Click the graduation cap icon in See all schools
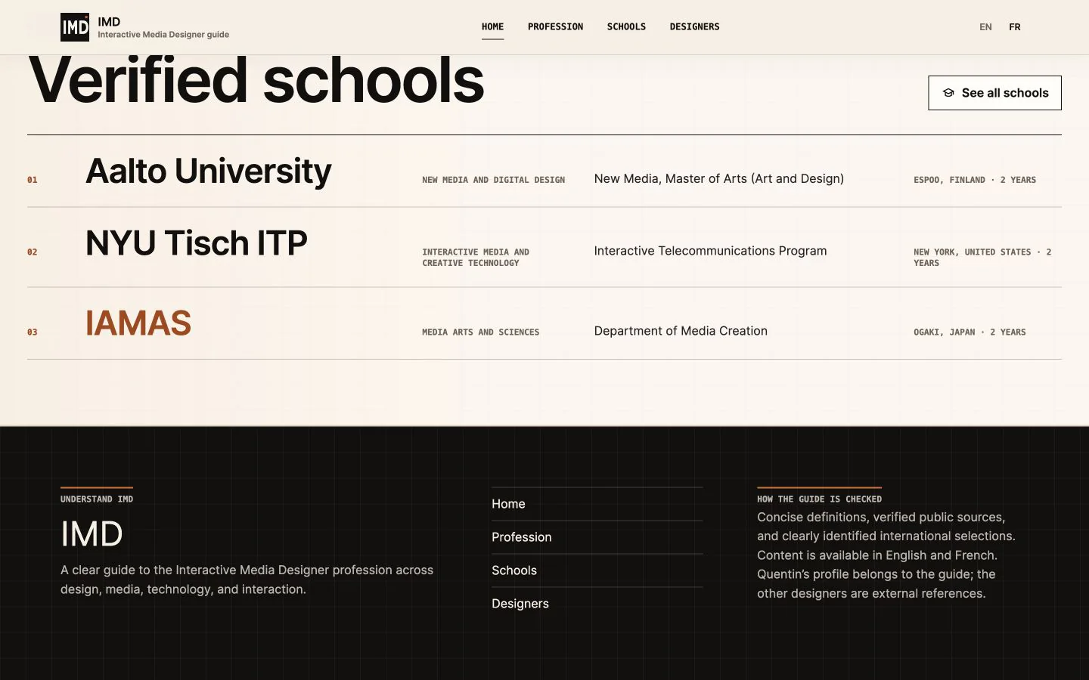This screenshot has height=680, width=1089. click(948, 93)
